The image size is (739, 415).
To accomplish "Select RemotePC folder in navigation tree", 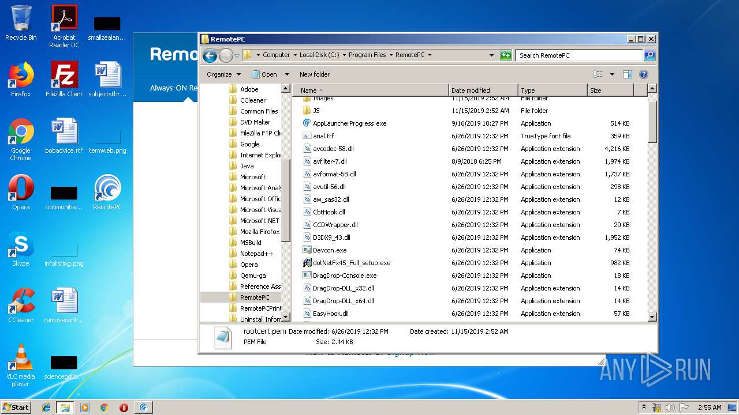I will coord(255,297).
